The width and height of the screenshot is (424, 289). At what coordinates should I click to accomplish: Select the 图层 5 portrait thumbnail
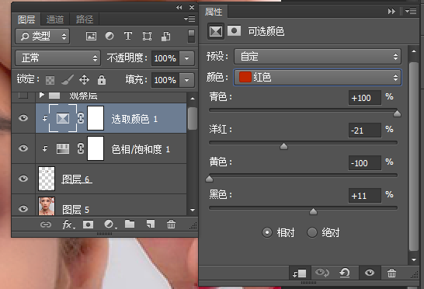(47, 206)
